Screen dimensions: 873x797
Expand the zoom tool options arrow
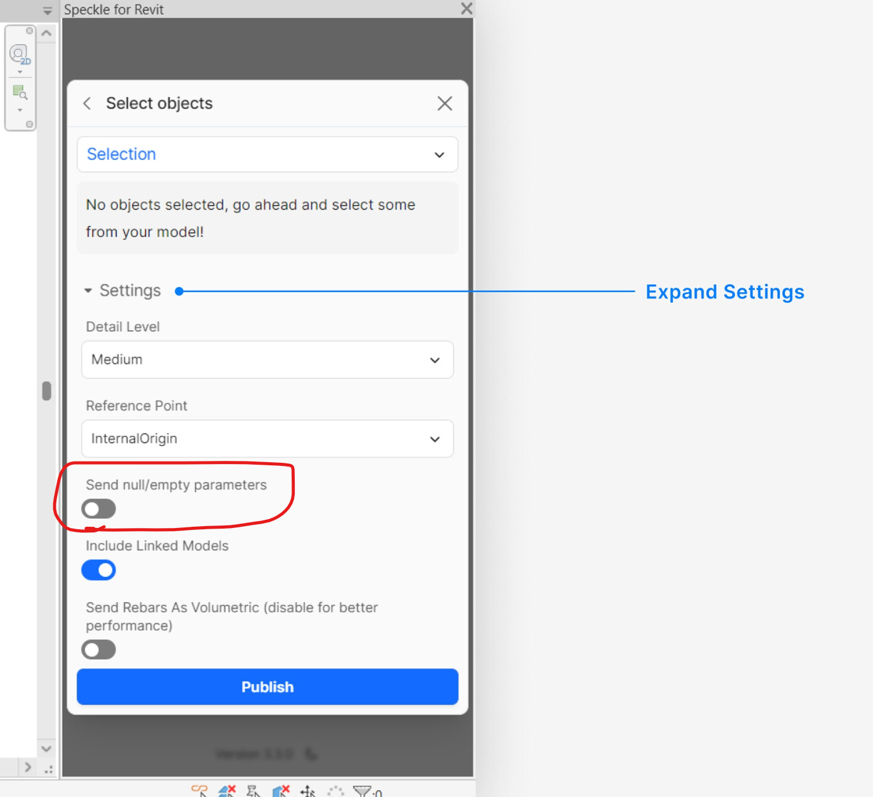click(20, 110)
